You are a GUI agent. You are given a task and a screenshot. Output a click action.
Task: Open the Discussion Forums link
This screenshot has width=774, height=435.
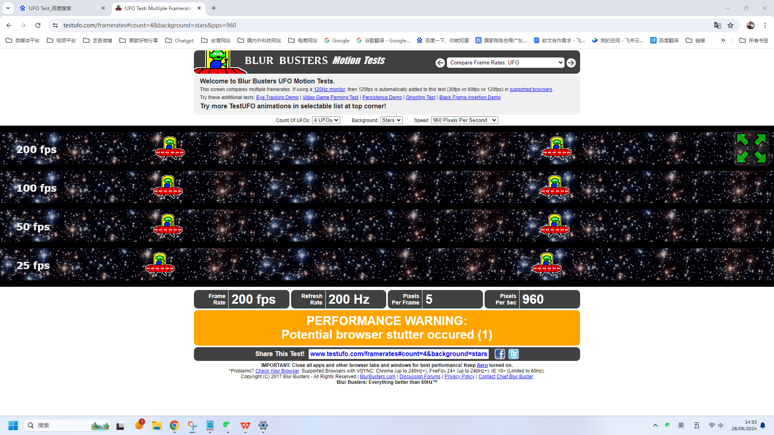click(x=420, y=377)
